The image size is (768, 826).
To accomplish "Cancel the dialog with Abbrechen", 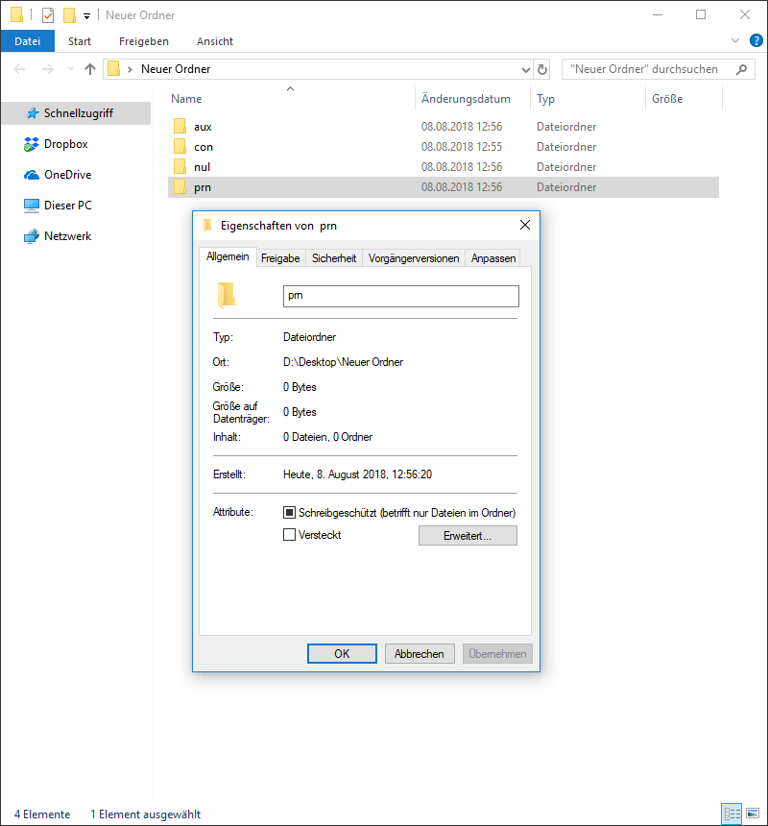I will (420, 654).
